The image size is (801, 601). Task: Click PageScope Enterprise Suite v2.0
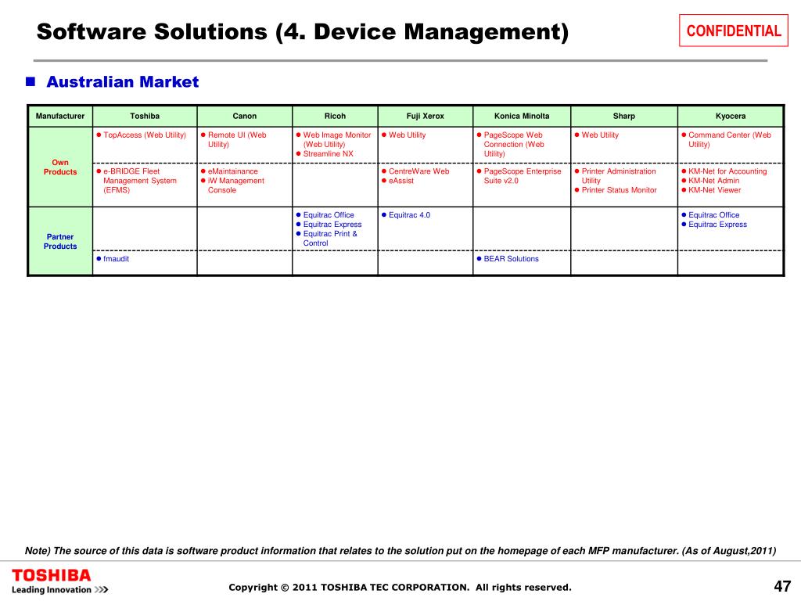pyautogui.click(x=523, y=176)
